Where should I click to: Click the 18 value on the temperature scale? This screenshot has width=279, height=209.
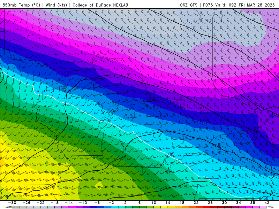tap(182, 203)
